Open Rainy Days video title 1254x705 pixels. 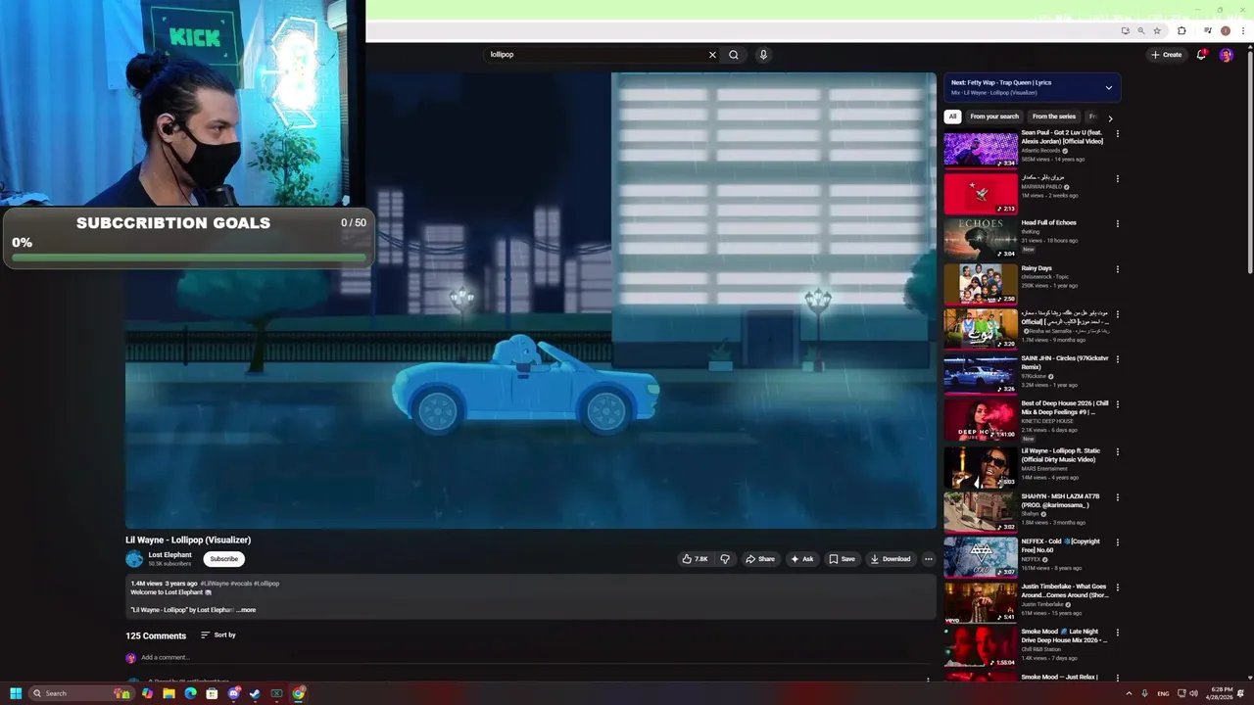pos(1037,268)
